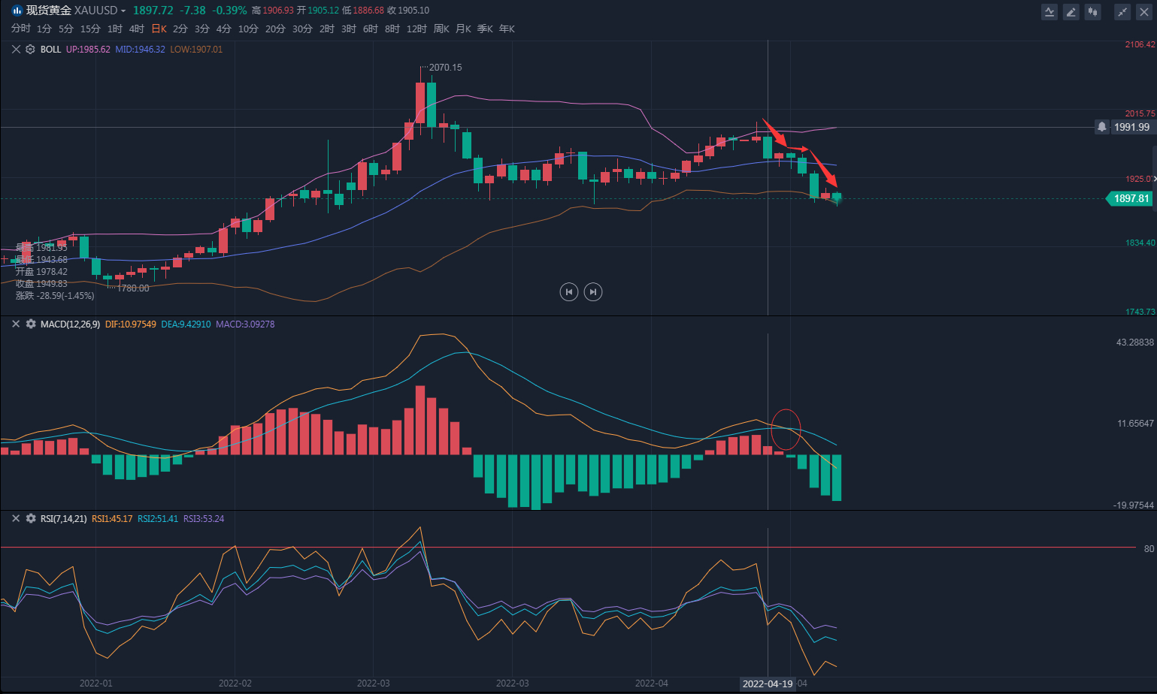1157x694 pixels.
Task: Click the alert bell beside 1991.99
Action: coord(1102,127)
